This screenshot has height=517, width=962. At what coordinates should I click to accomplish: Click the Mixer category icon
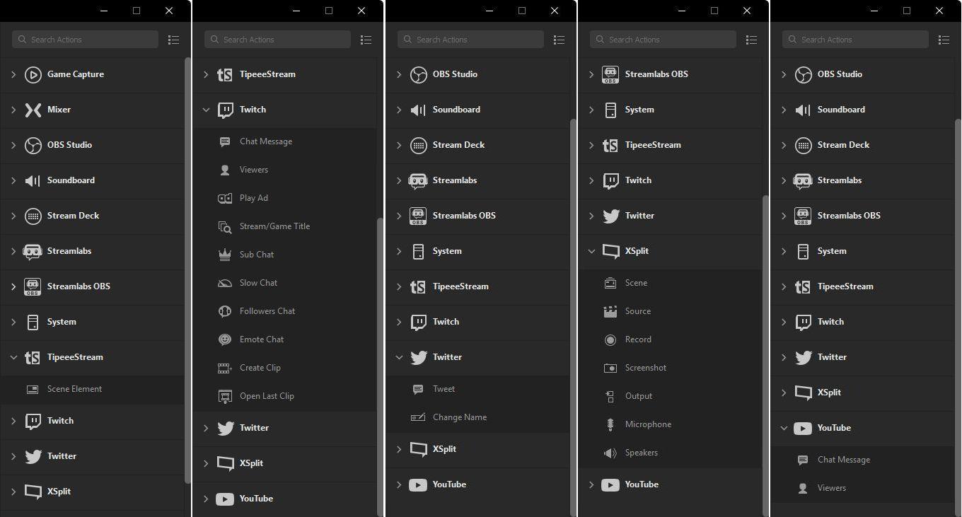tap(33, 110)
